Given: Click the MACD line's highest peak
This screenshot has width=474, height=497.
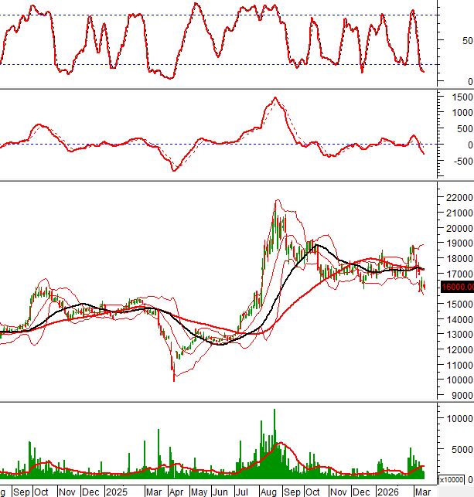Looking at the screenshot, I should tap(274, 99).
